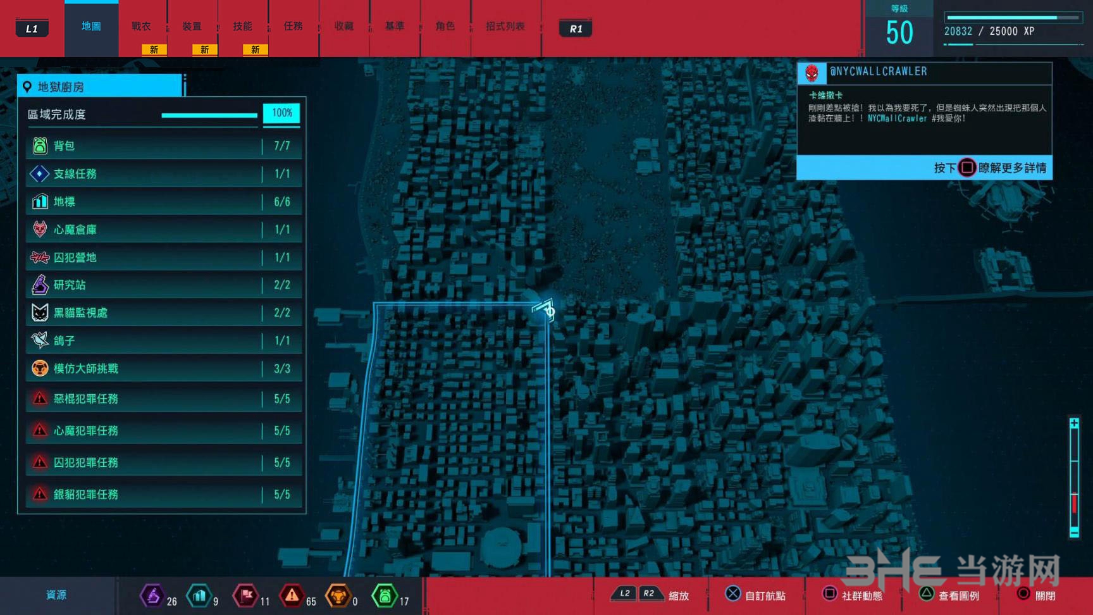Open the 技能 skills tab
The width and height of the screenshot is (1093, 615).
243,27
